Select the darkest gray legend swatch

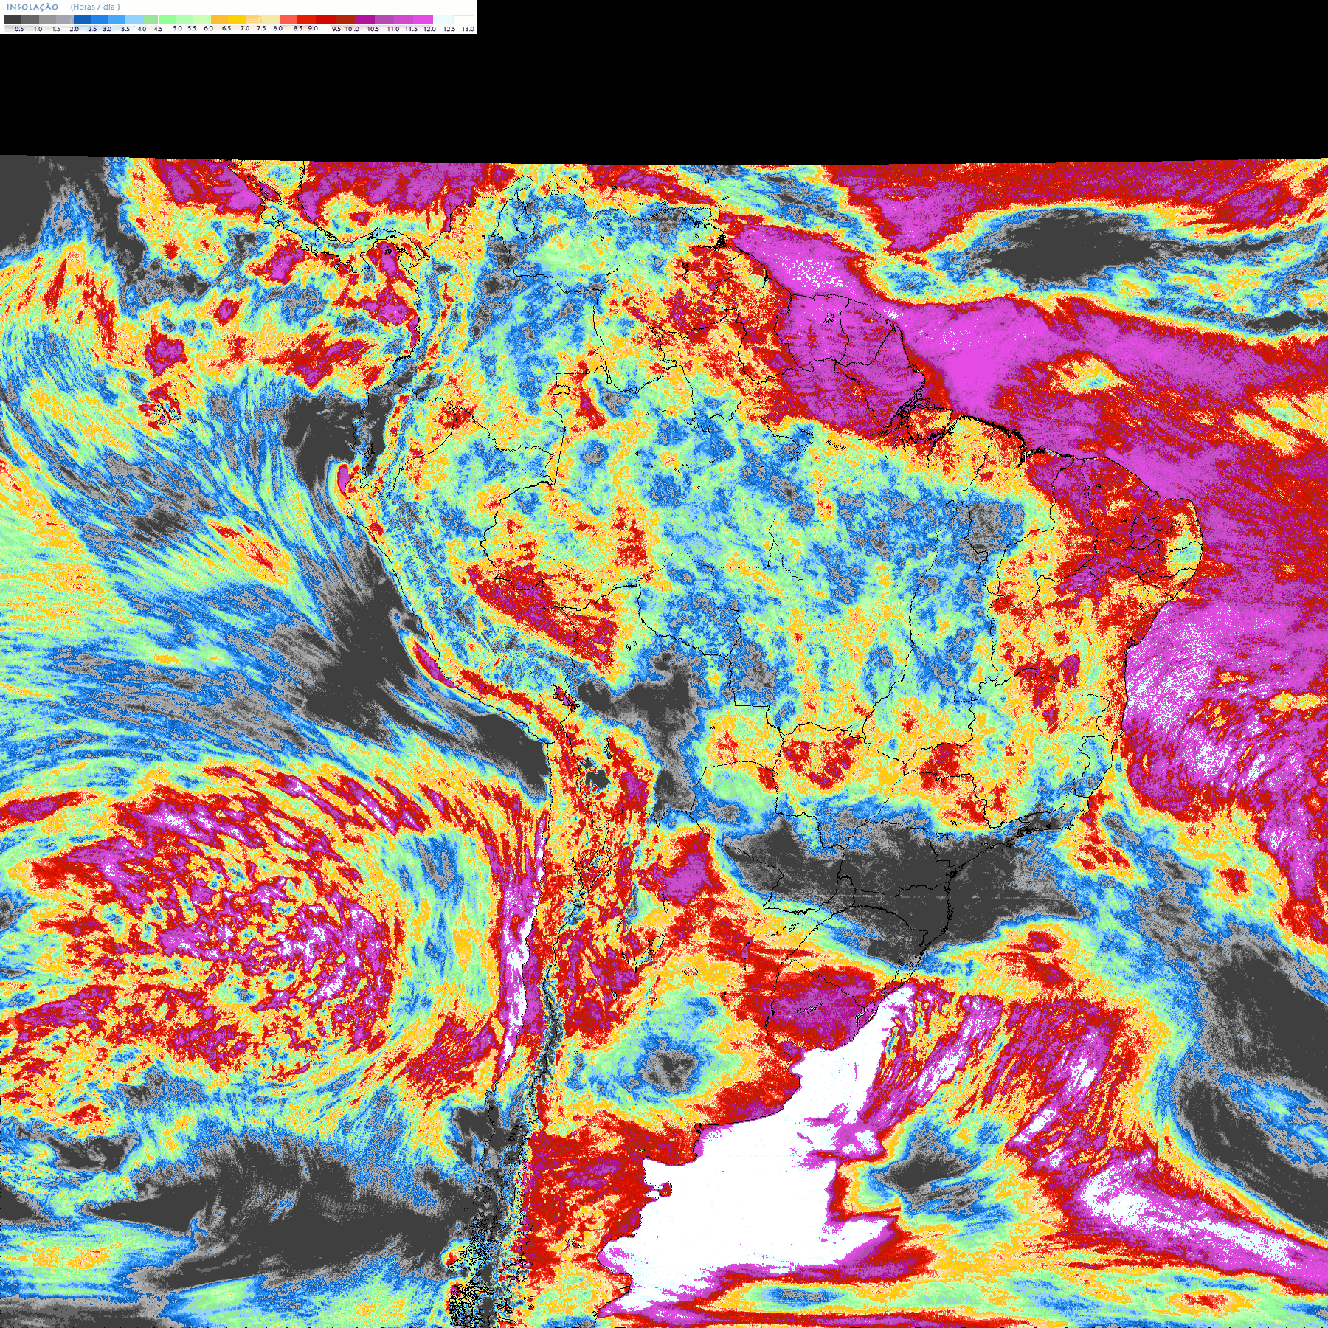13,20
